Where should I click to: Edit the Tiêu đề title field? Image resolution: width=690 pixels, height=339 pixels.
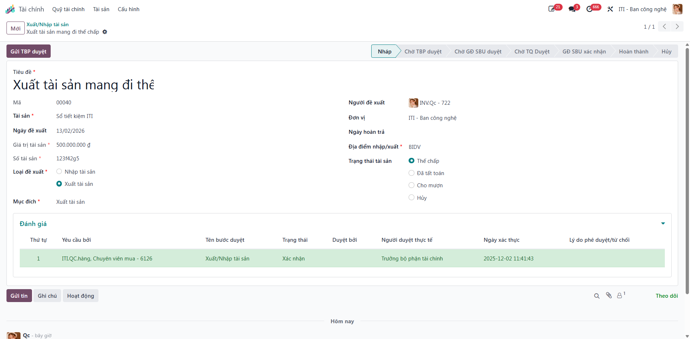[84, 85]
